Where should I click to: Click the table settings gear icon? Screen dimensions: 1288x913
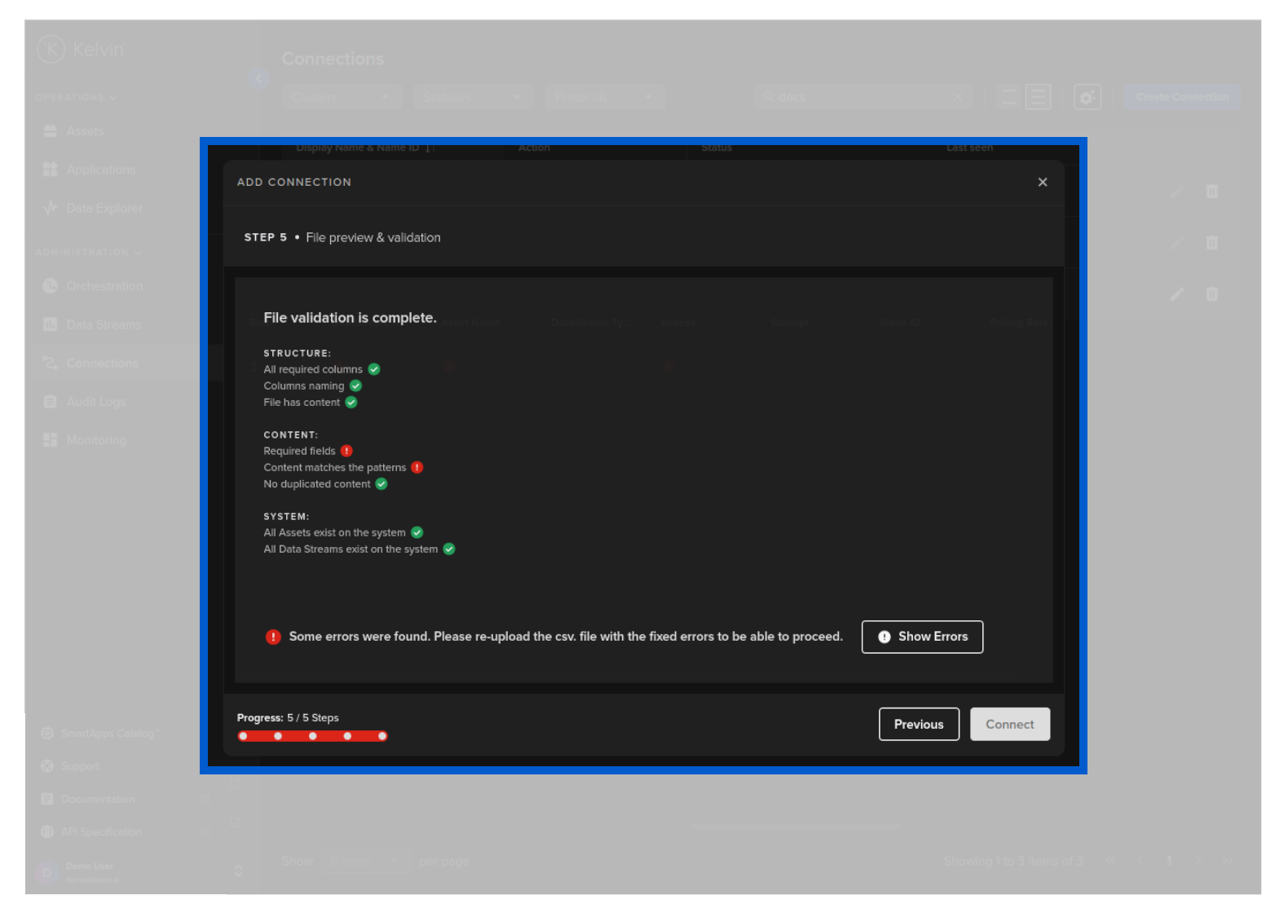click(1087, 97)
